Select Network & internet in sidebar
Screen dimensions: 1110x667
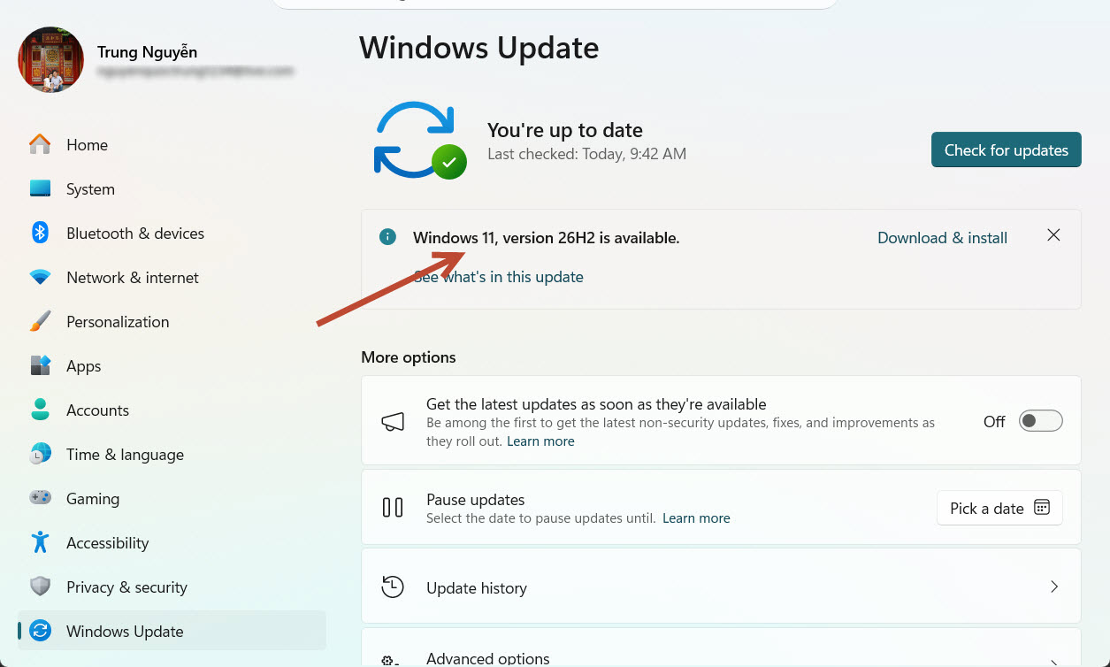(172, 277)
